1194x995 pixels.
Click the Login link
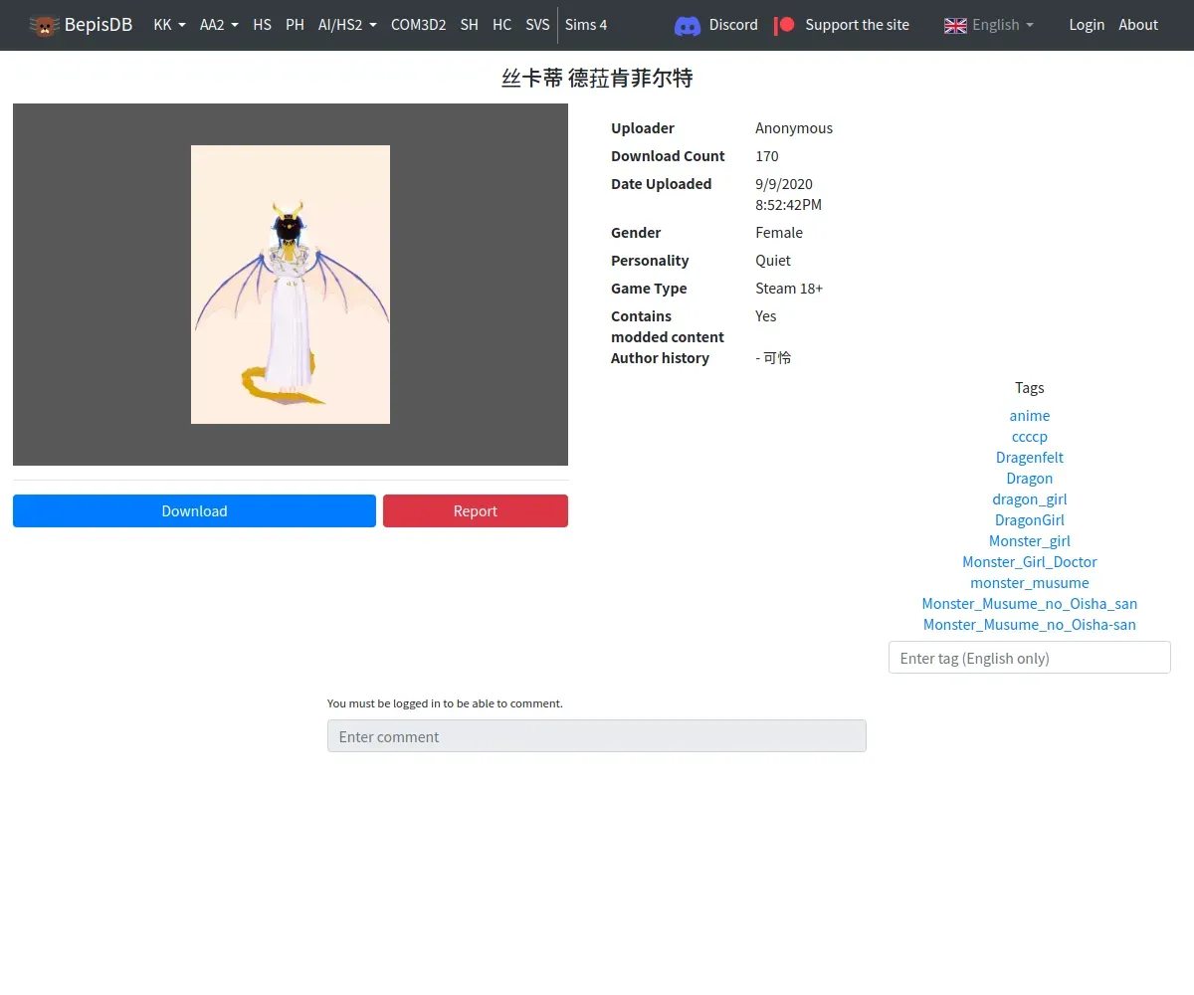click(x=1087, y=25)
